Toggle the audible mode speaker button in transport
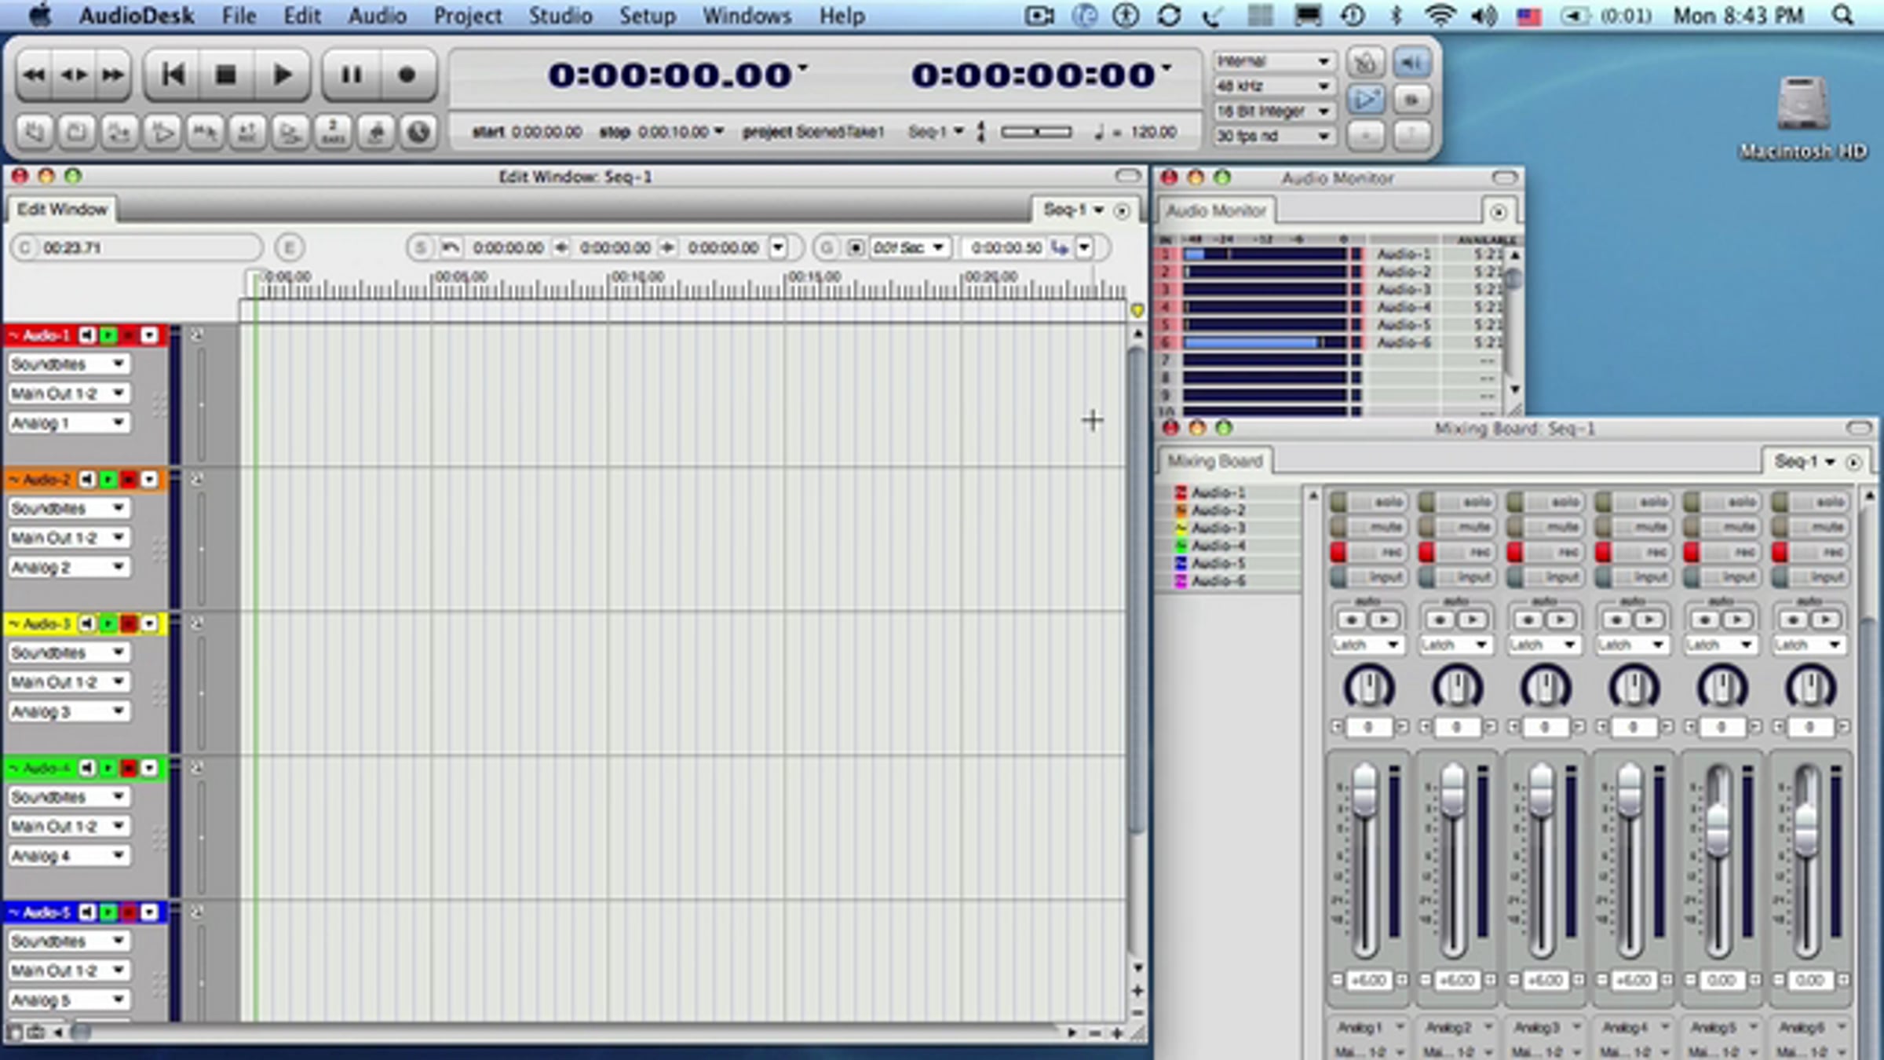Viewport: 1884px width, 1060px height. click(1411, 62)
